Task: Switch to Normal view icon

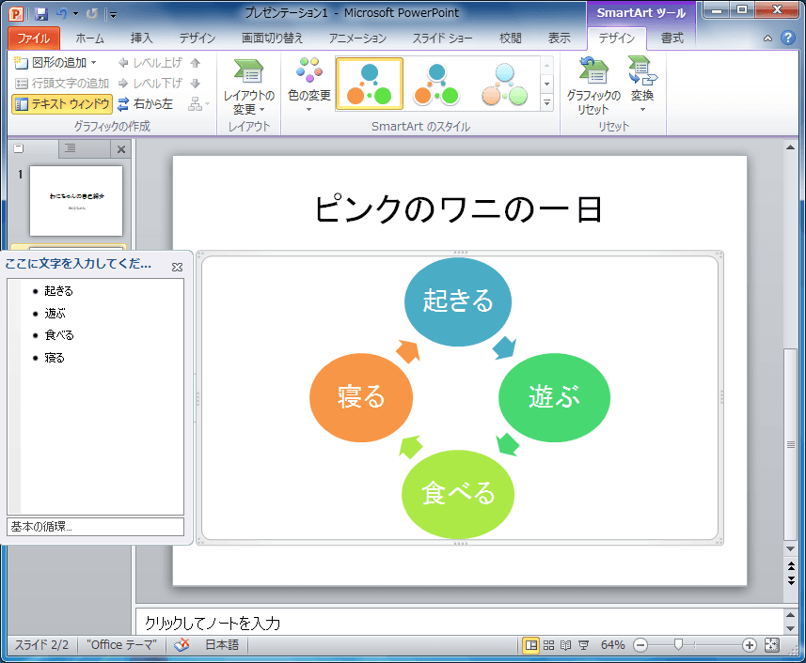Action: tap(531, 645)
